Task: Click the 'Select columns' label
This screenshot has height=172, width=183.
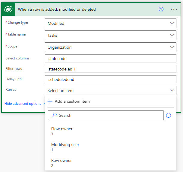Action: [17, 58]
